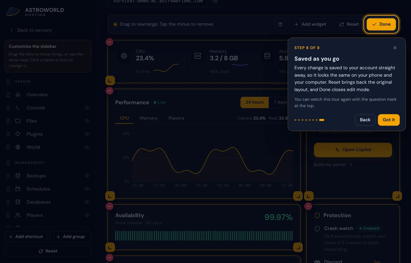Select the 24 hours range
Image resolution: width=411 pixels, height=263 pixels.
255,102
